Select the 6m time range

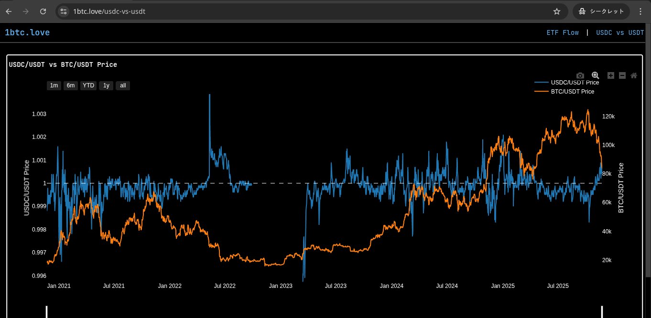[71, 85]
